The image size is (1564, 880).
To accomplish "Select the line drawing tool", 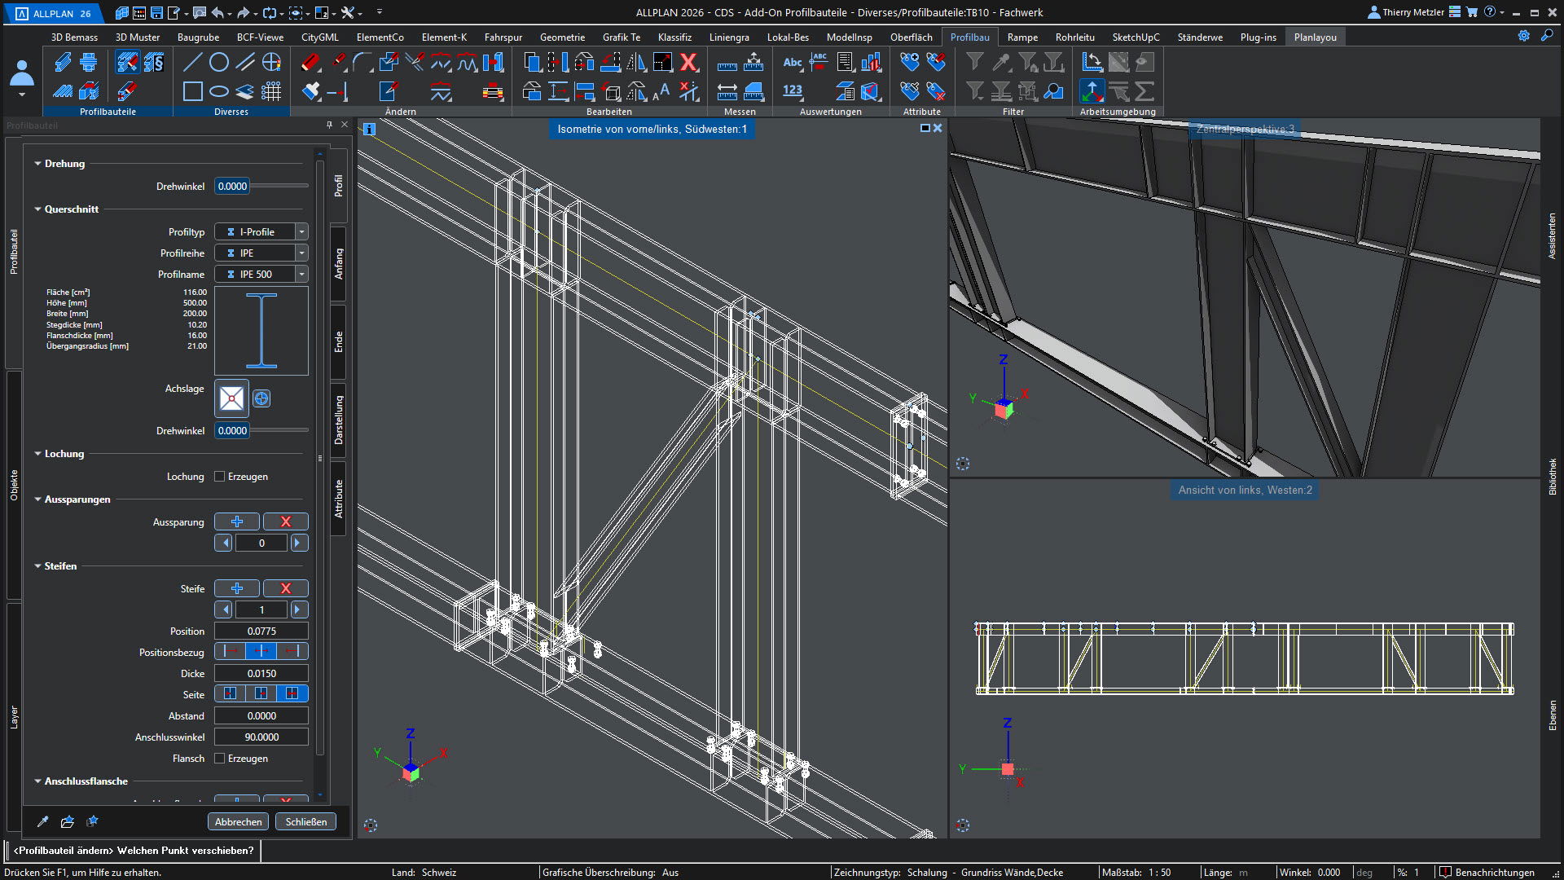I will point(192,63).
